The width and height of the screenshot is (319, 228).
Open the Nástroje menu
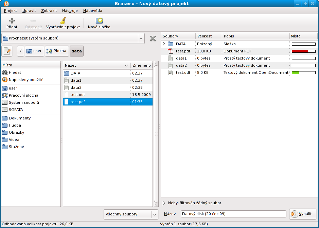pyautogui.click(x=71, y=11)
